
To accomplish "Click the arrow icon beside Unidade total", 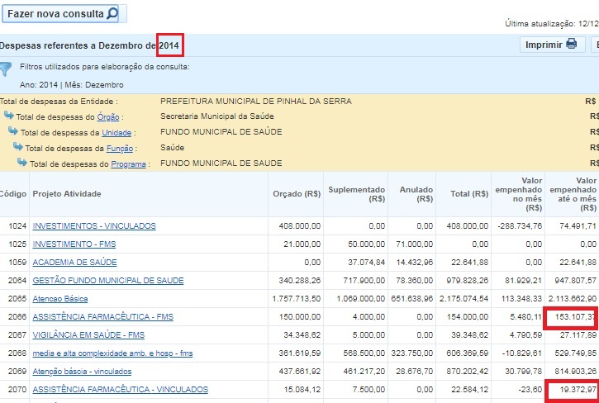I will click(x=13, y=132).
